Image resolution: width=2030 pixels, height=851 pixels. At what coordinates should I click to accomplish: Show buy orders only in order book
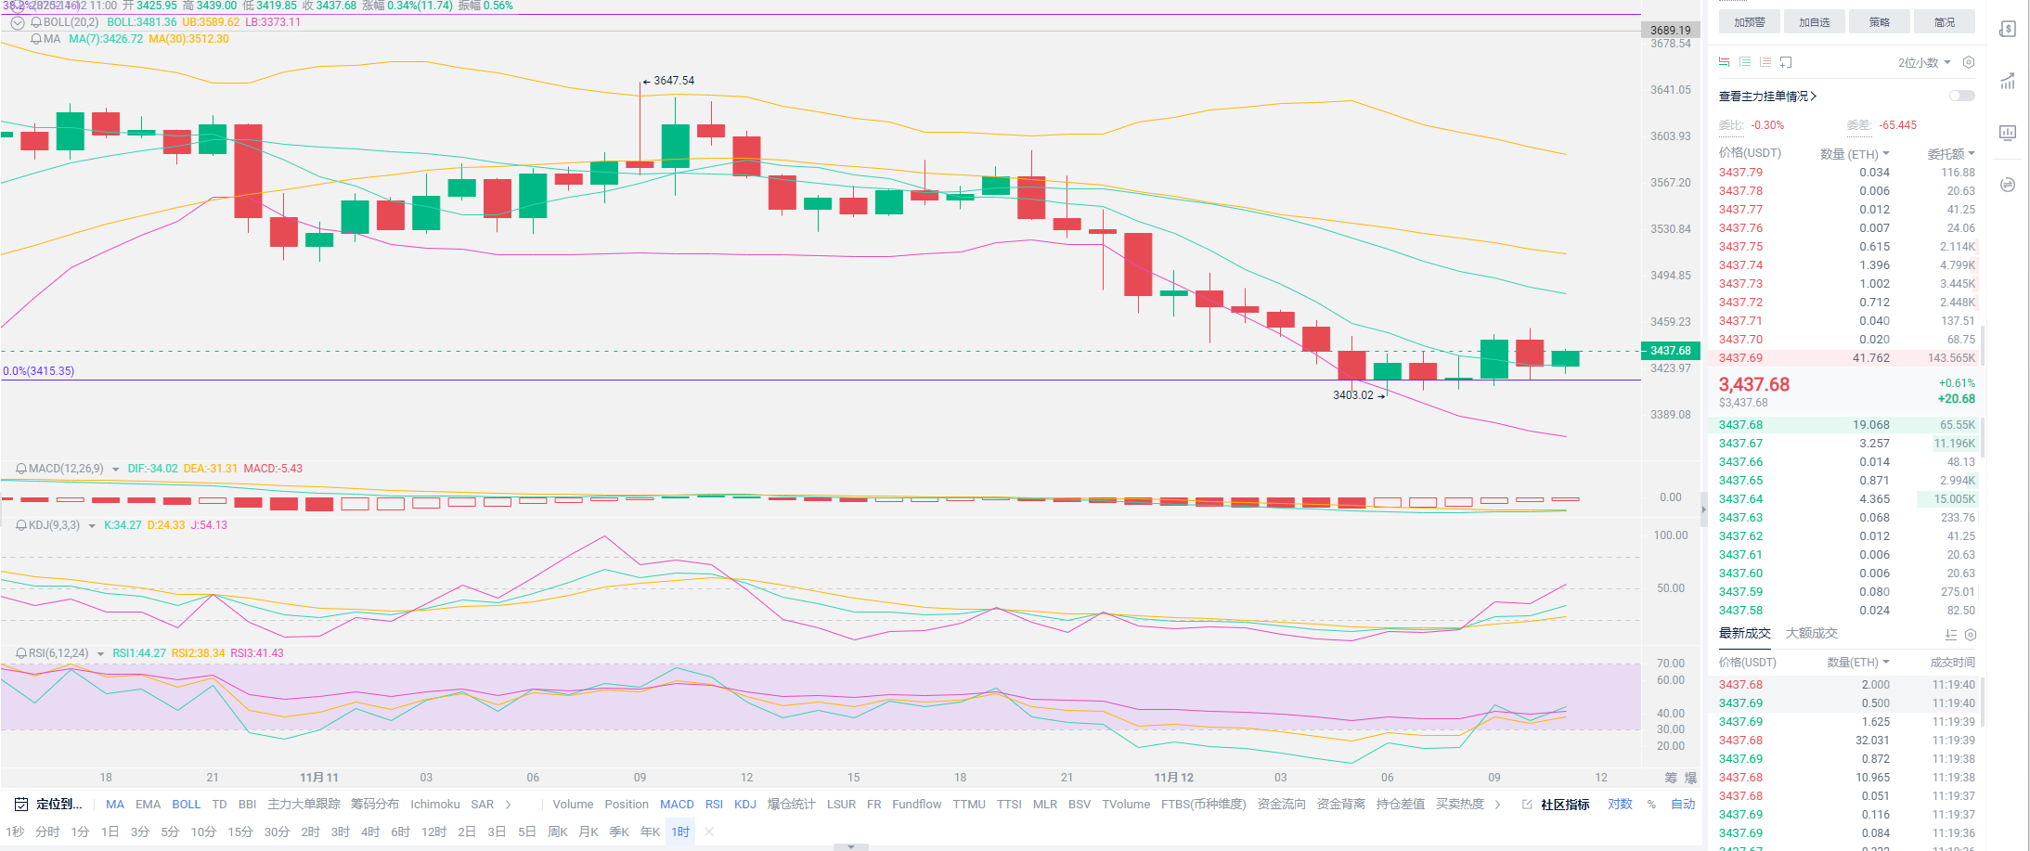click(1745, 62)
